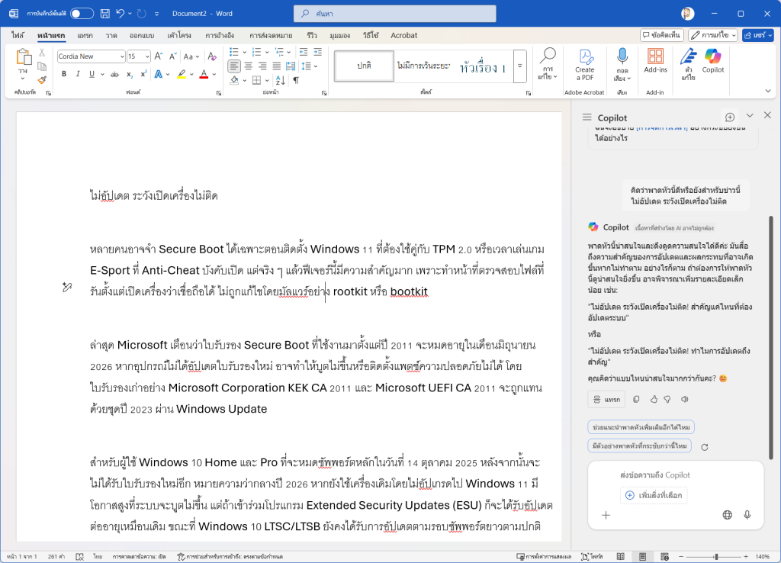Show or hide paragraph marks
Screen dimensions: 781x563
coord(296,79)
